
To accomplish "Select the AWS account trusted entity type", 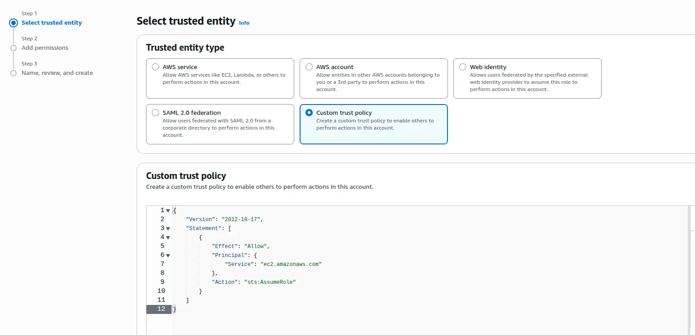I will 309,66.
